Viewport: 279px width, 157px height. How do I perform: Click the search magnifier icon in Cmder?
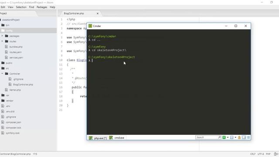tap(219, 137)
